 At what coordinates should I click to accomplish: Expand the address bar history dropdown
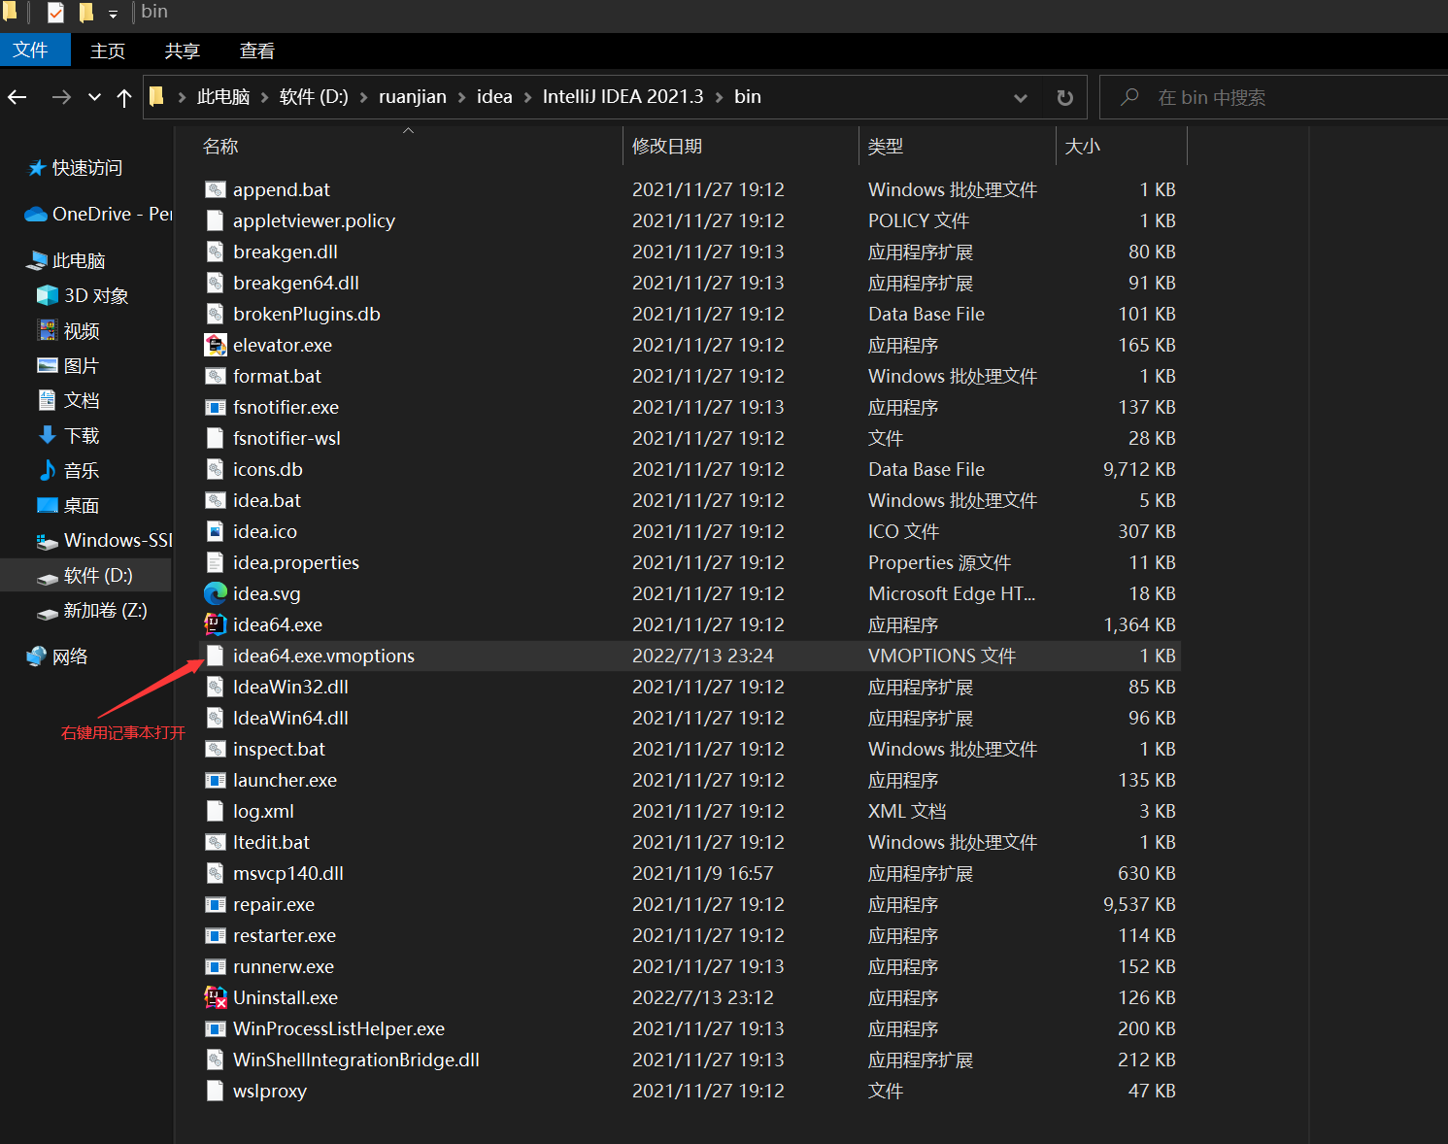pyautogui.click(x=1020, y=97)
